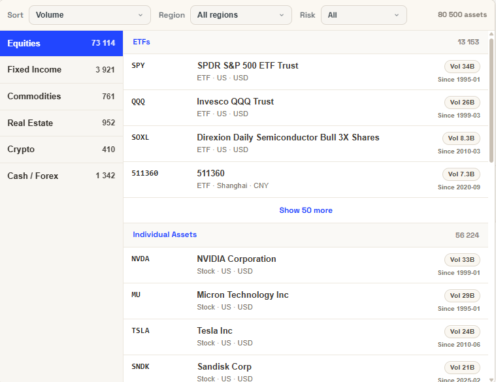Open the Risk dropdown set to All
Image resolution: width=496 pixels, height=382 pixels.
coord(364,15)
